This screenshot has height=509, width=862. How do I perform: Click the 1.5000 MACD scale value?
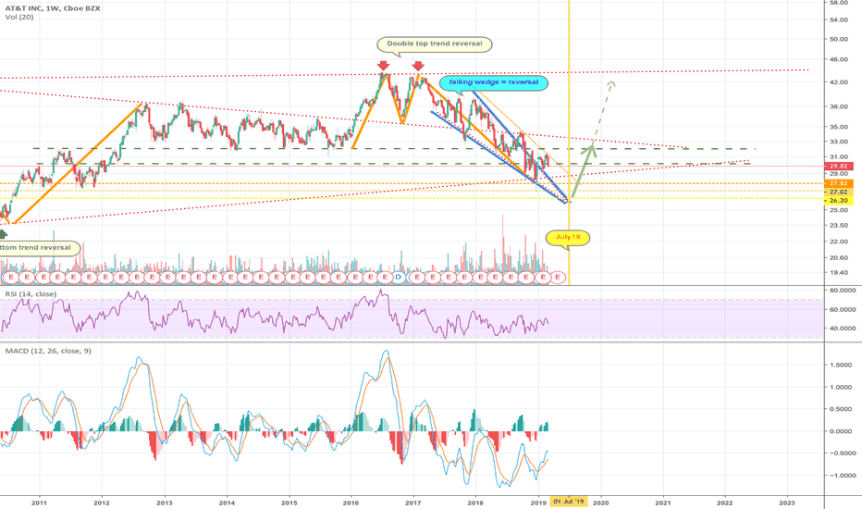pyautogui.click(x=842, y=365)
